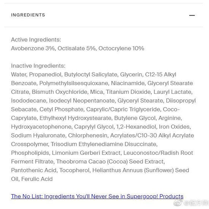Open The No List Supergoop! link
The image size is (209, 209).
point(97,196)
